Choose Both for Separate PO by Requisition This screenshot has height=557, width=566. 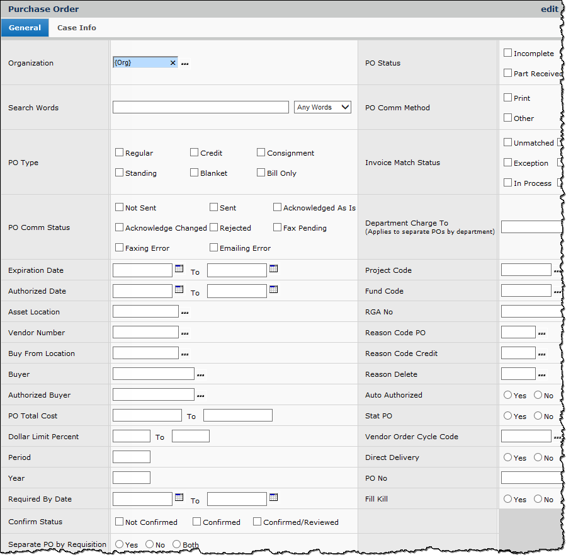[176, 544]
